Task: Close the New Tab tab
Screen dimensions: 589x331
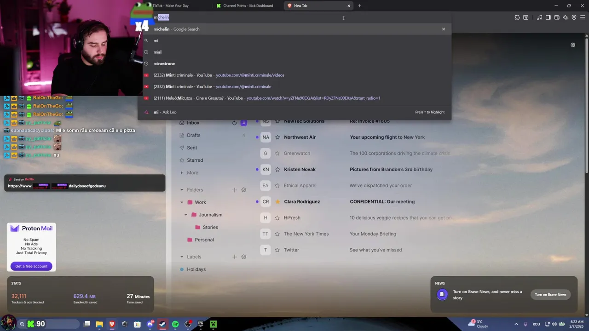Action: click(x=349, y=6)
